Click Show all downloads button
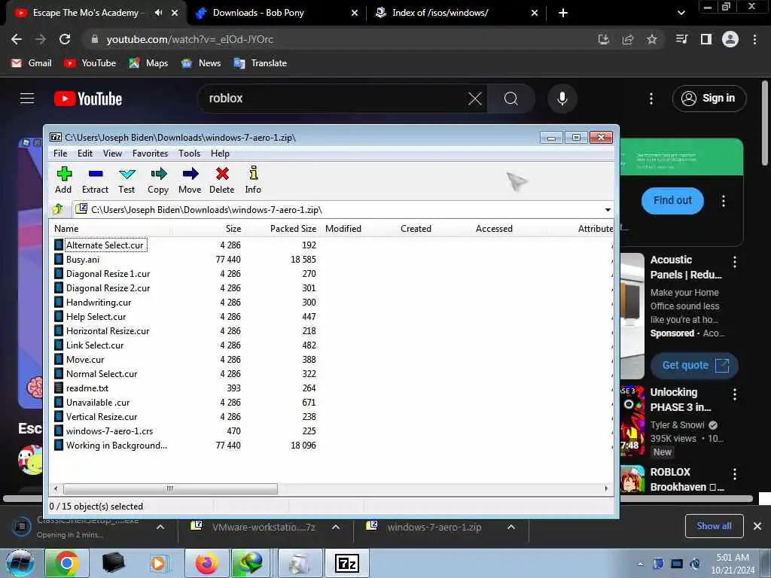Viewport: 771px width, 578px height. click(x=714, y=526)
